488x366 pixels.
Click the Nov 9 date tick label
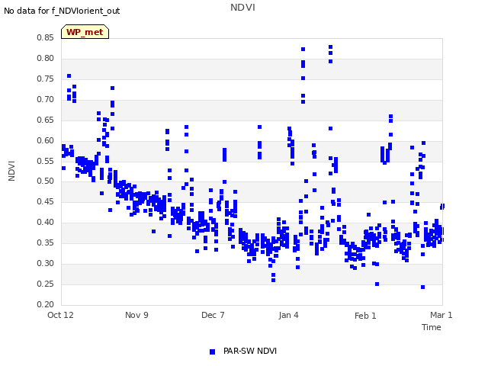(x=136, y=315)
